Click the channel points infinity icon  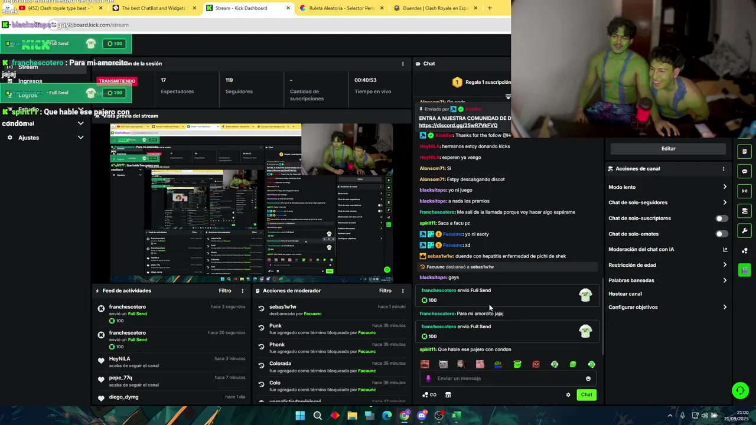point(429,395)
